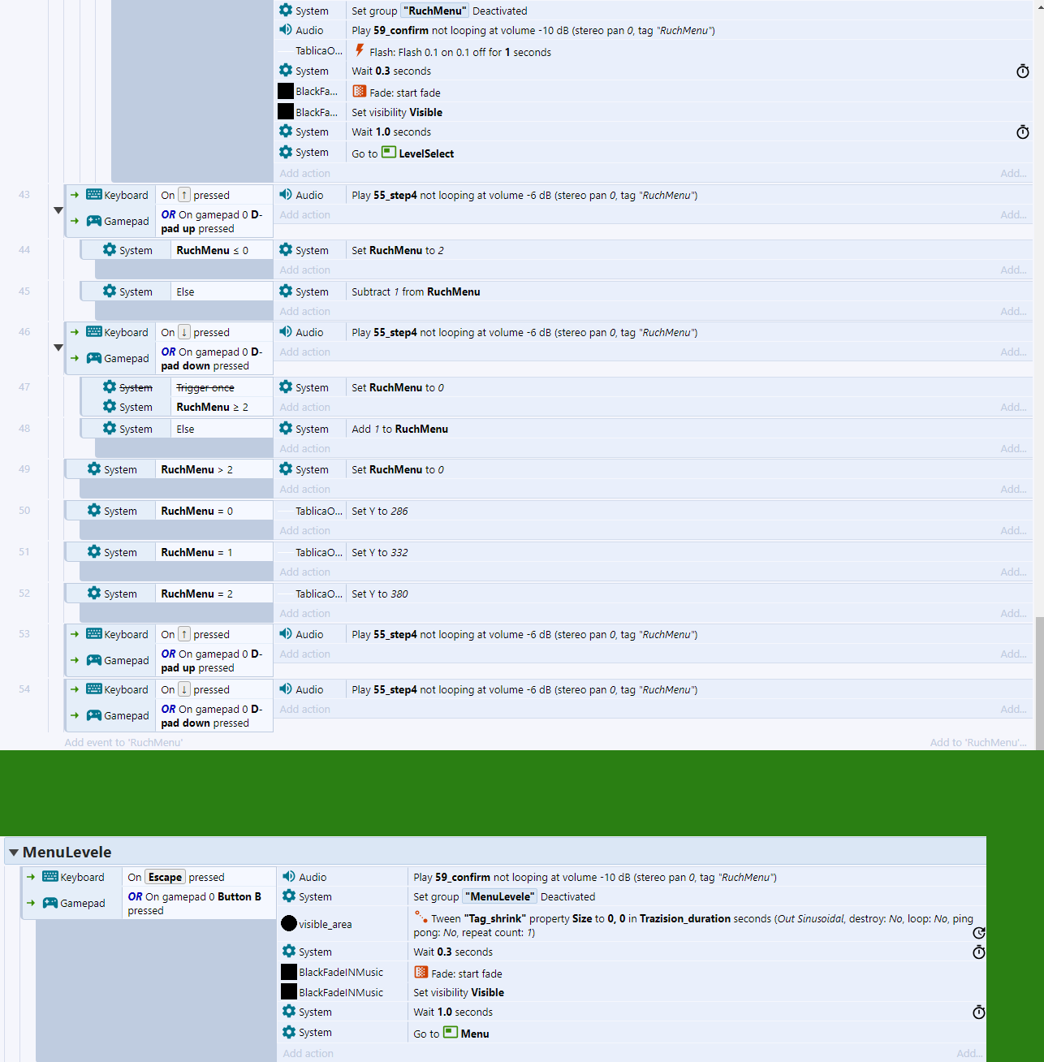Click Keyboard icon in event 43
Viewport: 1044px width, 1062px height.
pos(94,195)
